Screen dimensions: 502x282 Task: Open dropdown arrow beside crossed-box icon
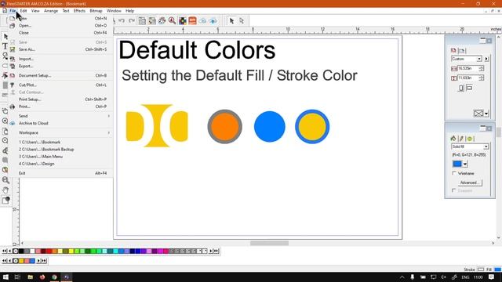coord(486,114)
